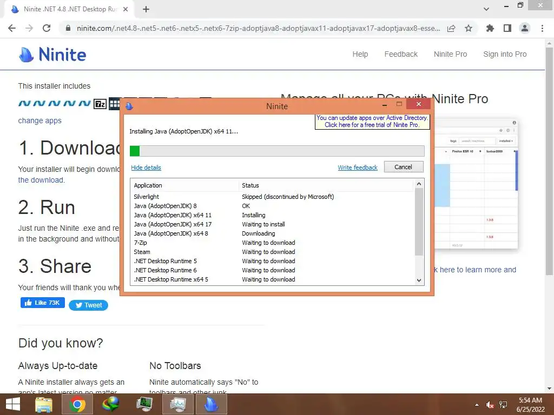Switch to Chrome in the taskbar
This screenshot has width=554, height=415.
tap(77, 404)
